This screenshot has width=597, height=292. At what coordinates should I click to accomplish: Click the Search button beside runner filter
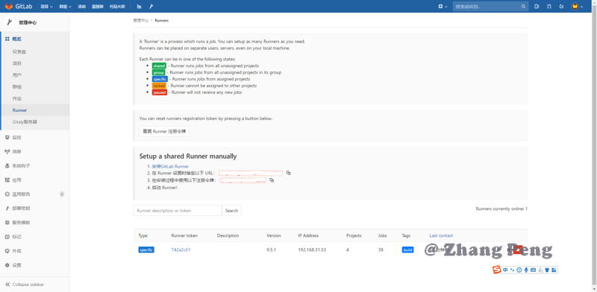(x=231, y=211)
